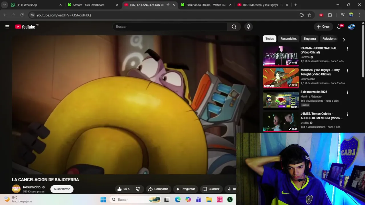
Task: Switch to the WhatsApp tab
Action: (36, 5)
